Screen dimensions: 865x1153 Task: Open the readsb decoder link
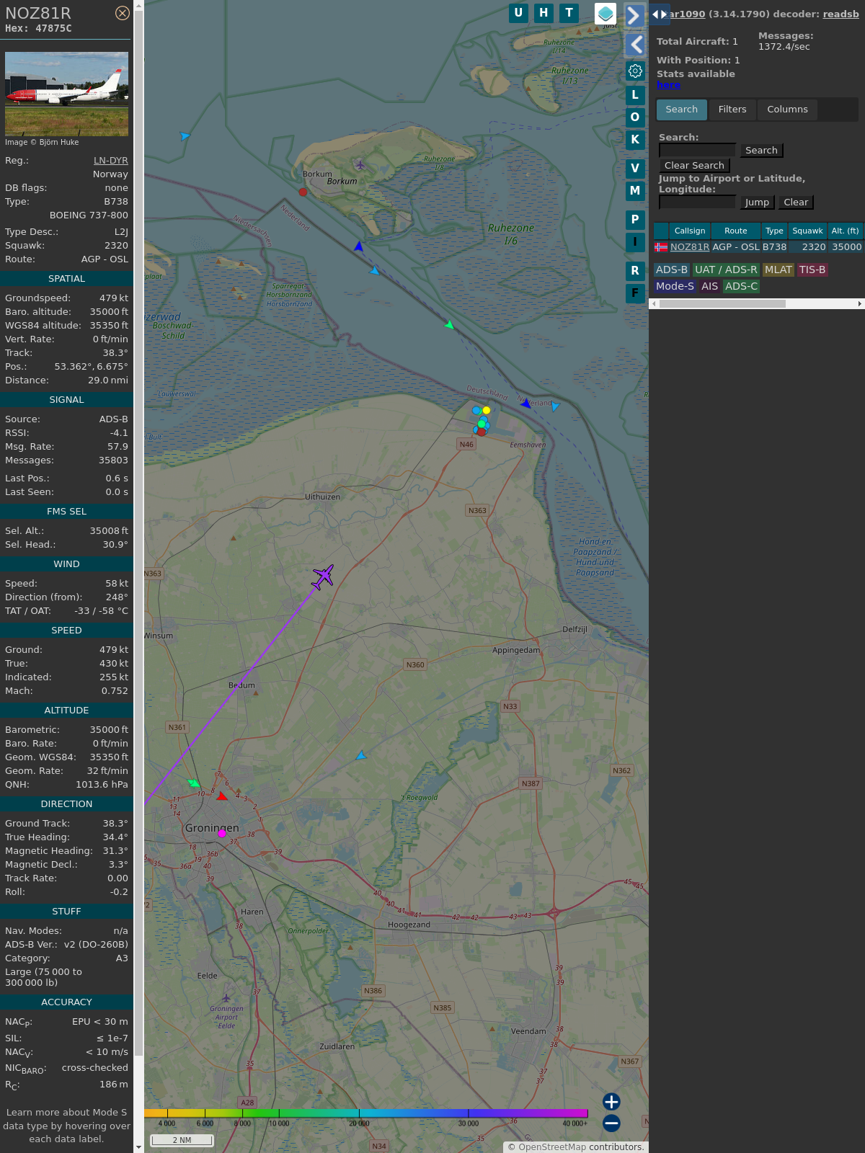tap(840, 14)
